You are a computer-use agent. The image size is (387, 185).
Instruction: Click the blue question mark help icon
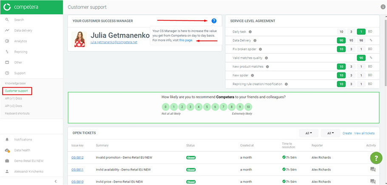(214, 21)
